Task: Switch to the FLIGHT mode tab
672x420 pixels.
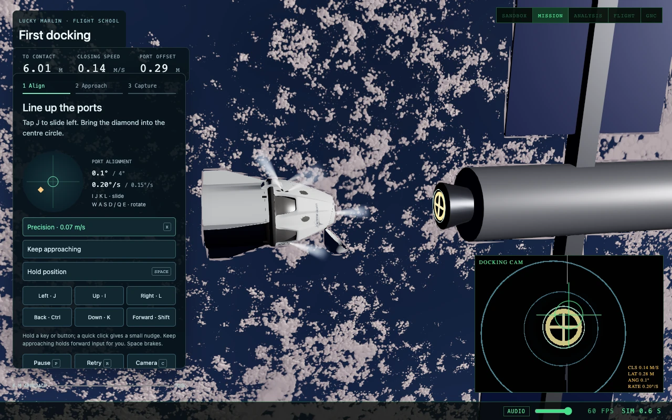Action: pos(624,16)
